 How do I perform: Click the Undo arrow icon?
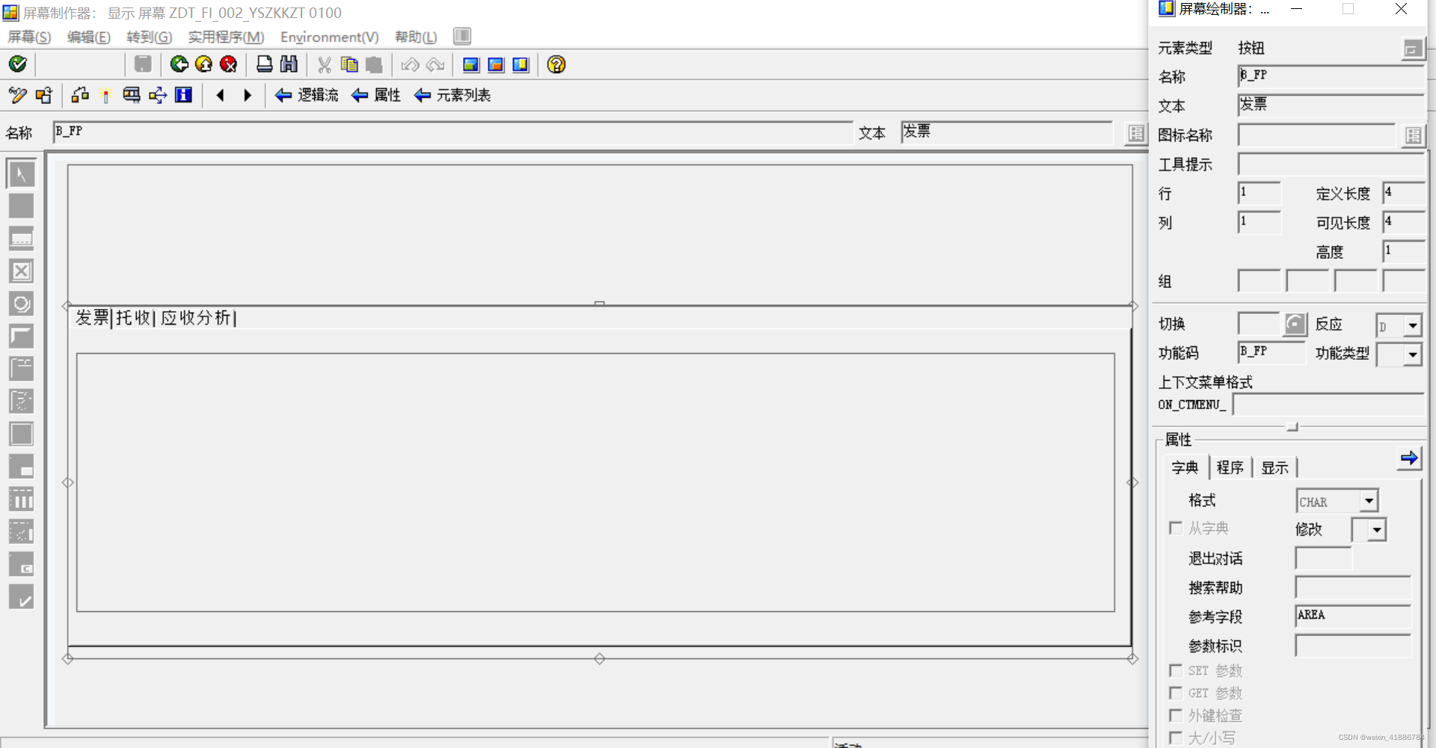point(410,65)
